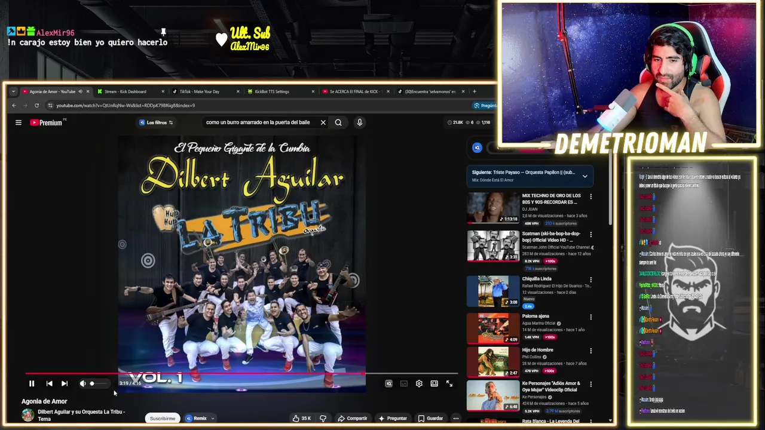Open channel Dilbert Aguilar y su Orquesta La Tribu

(81, 415)
